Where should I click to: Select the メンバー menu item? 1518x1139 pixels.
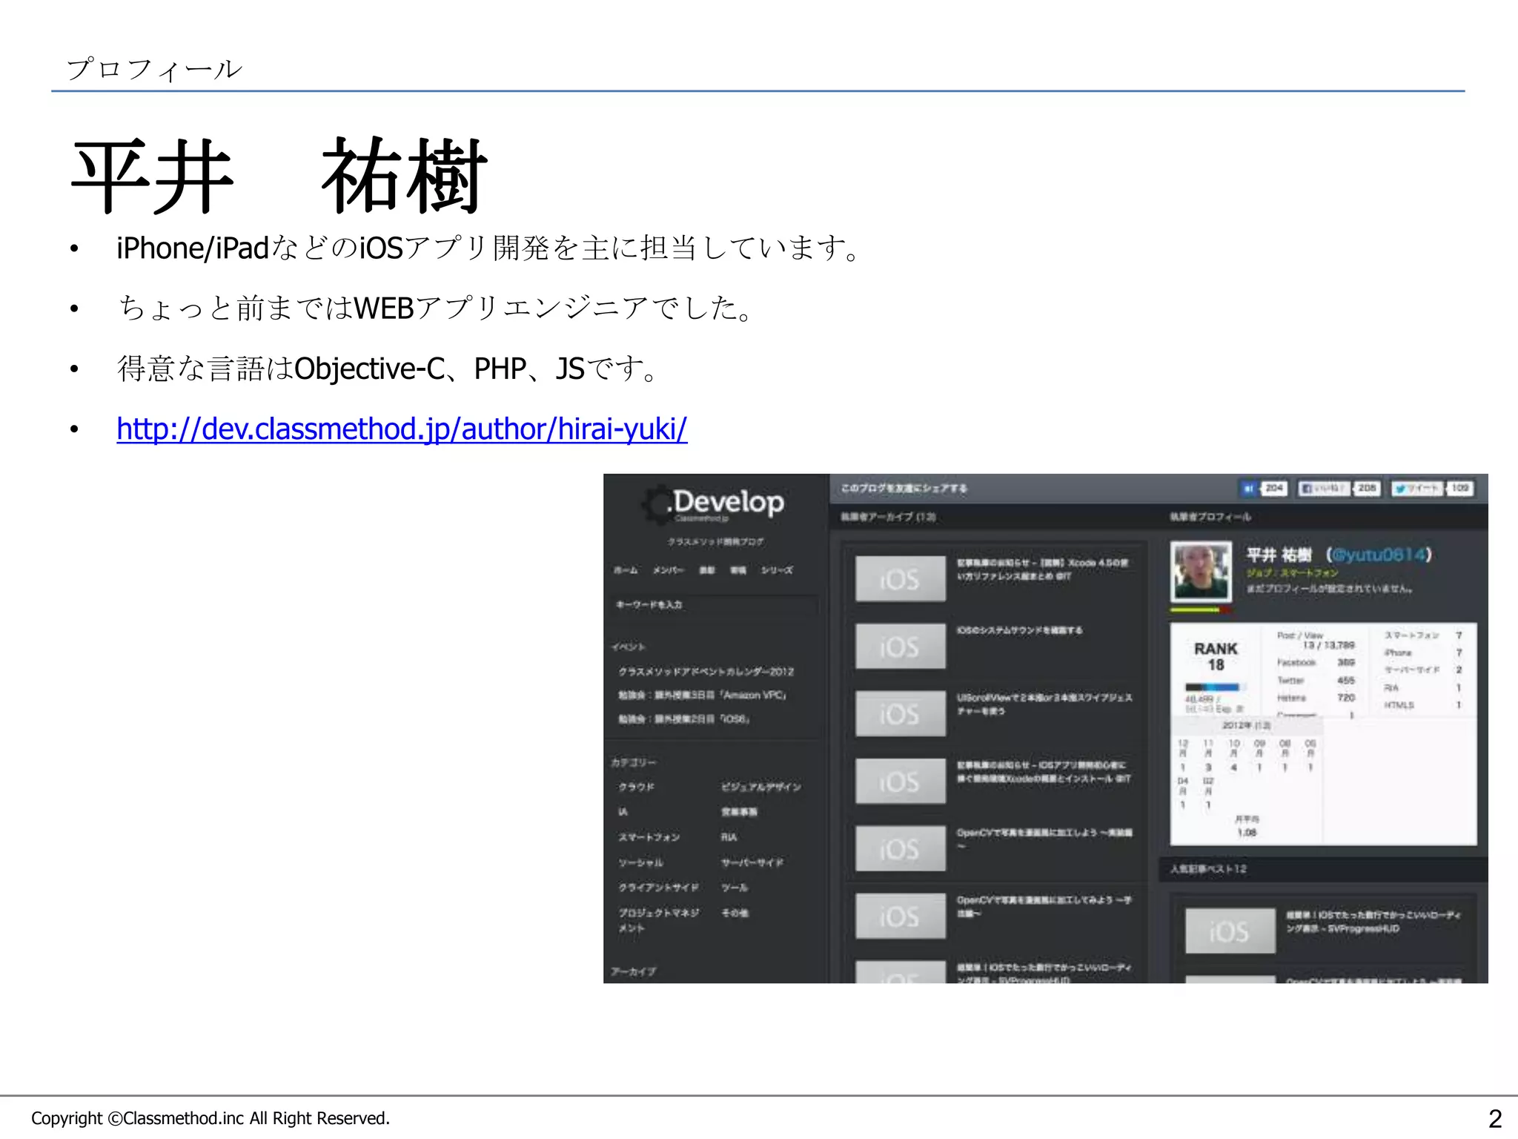pyautogui.click(x=669, y=570)
